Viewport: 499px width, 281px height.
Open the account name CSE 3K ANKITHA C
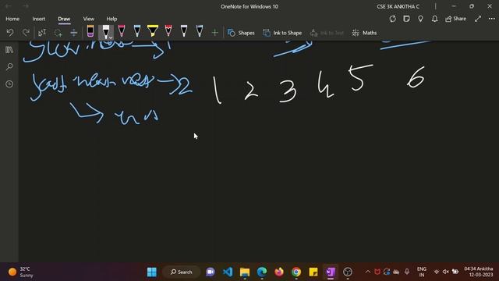398,6
